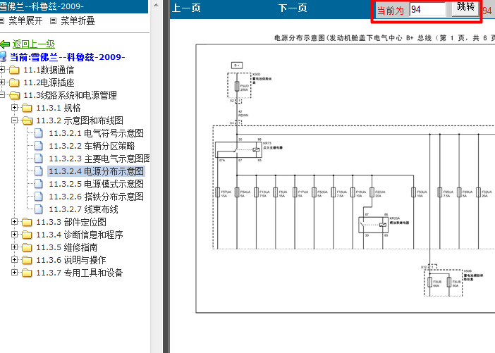Click 菜单折叠 to collapse the menu
This screenshot has height=353, width=495.
78,21
